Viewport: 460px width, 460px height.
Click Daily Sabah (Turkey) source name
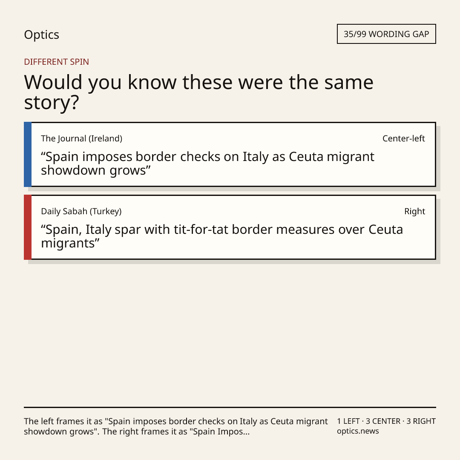click(81, 211)
